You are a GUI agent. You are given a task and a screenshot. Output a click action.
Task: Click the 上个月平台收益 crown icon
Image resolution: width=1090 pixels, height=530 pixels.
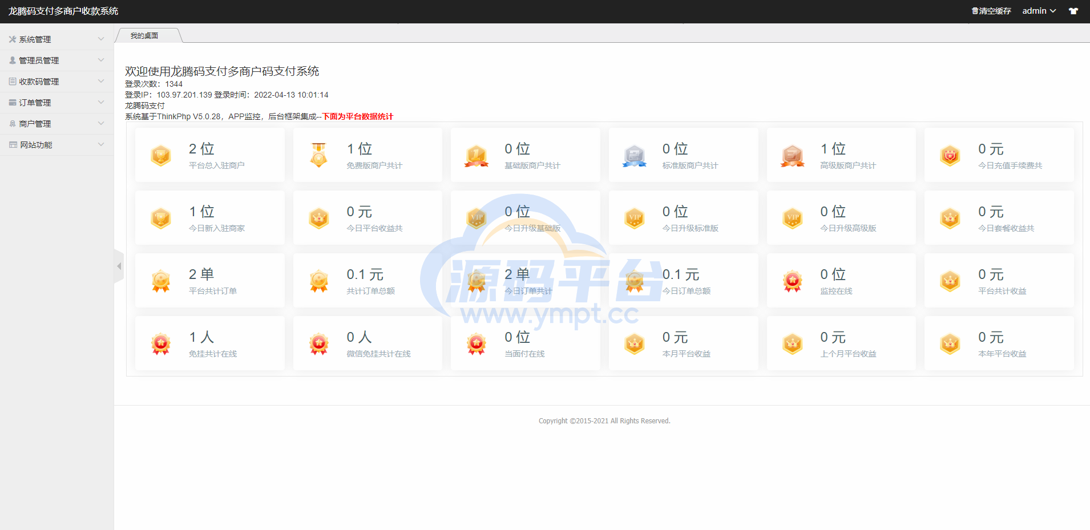pyautogui.click(x=793, y=343)
